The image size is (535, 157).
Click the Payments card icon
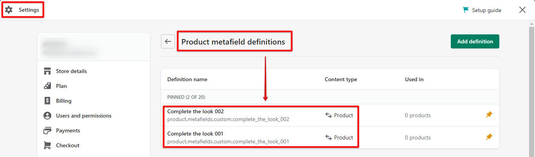click(47, 130)
